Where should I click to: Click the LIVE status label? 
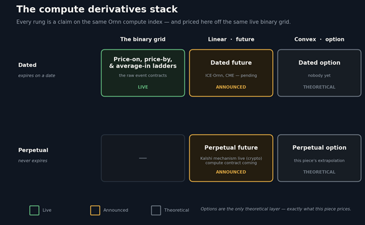(x=143, y=87)
